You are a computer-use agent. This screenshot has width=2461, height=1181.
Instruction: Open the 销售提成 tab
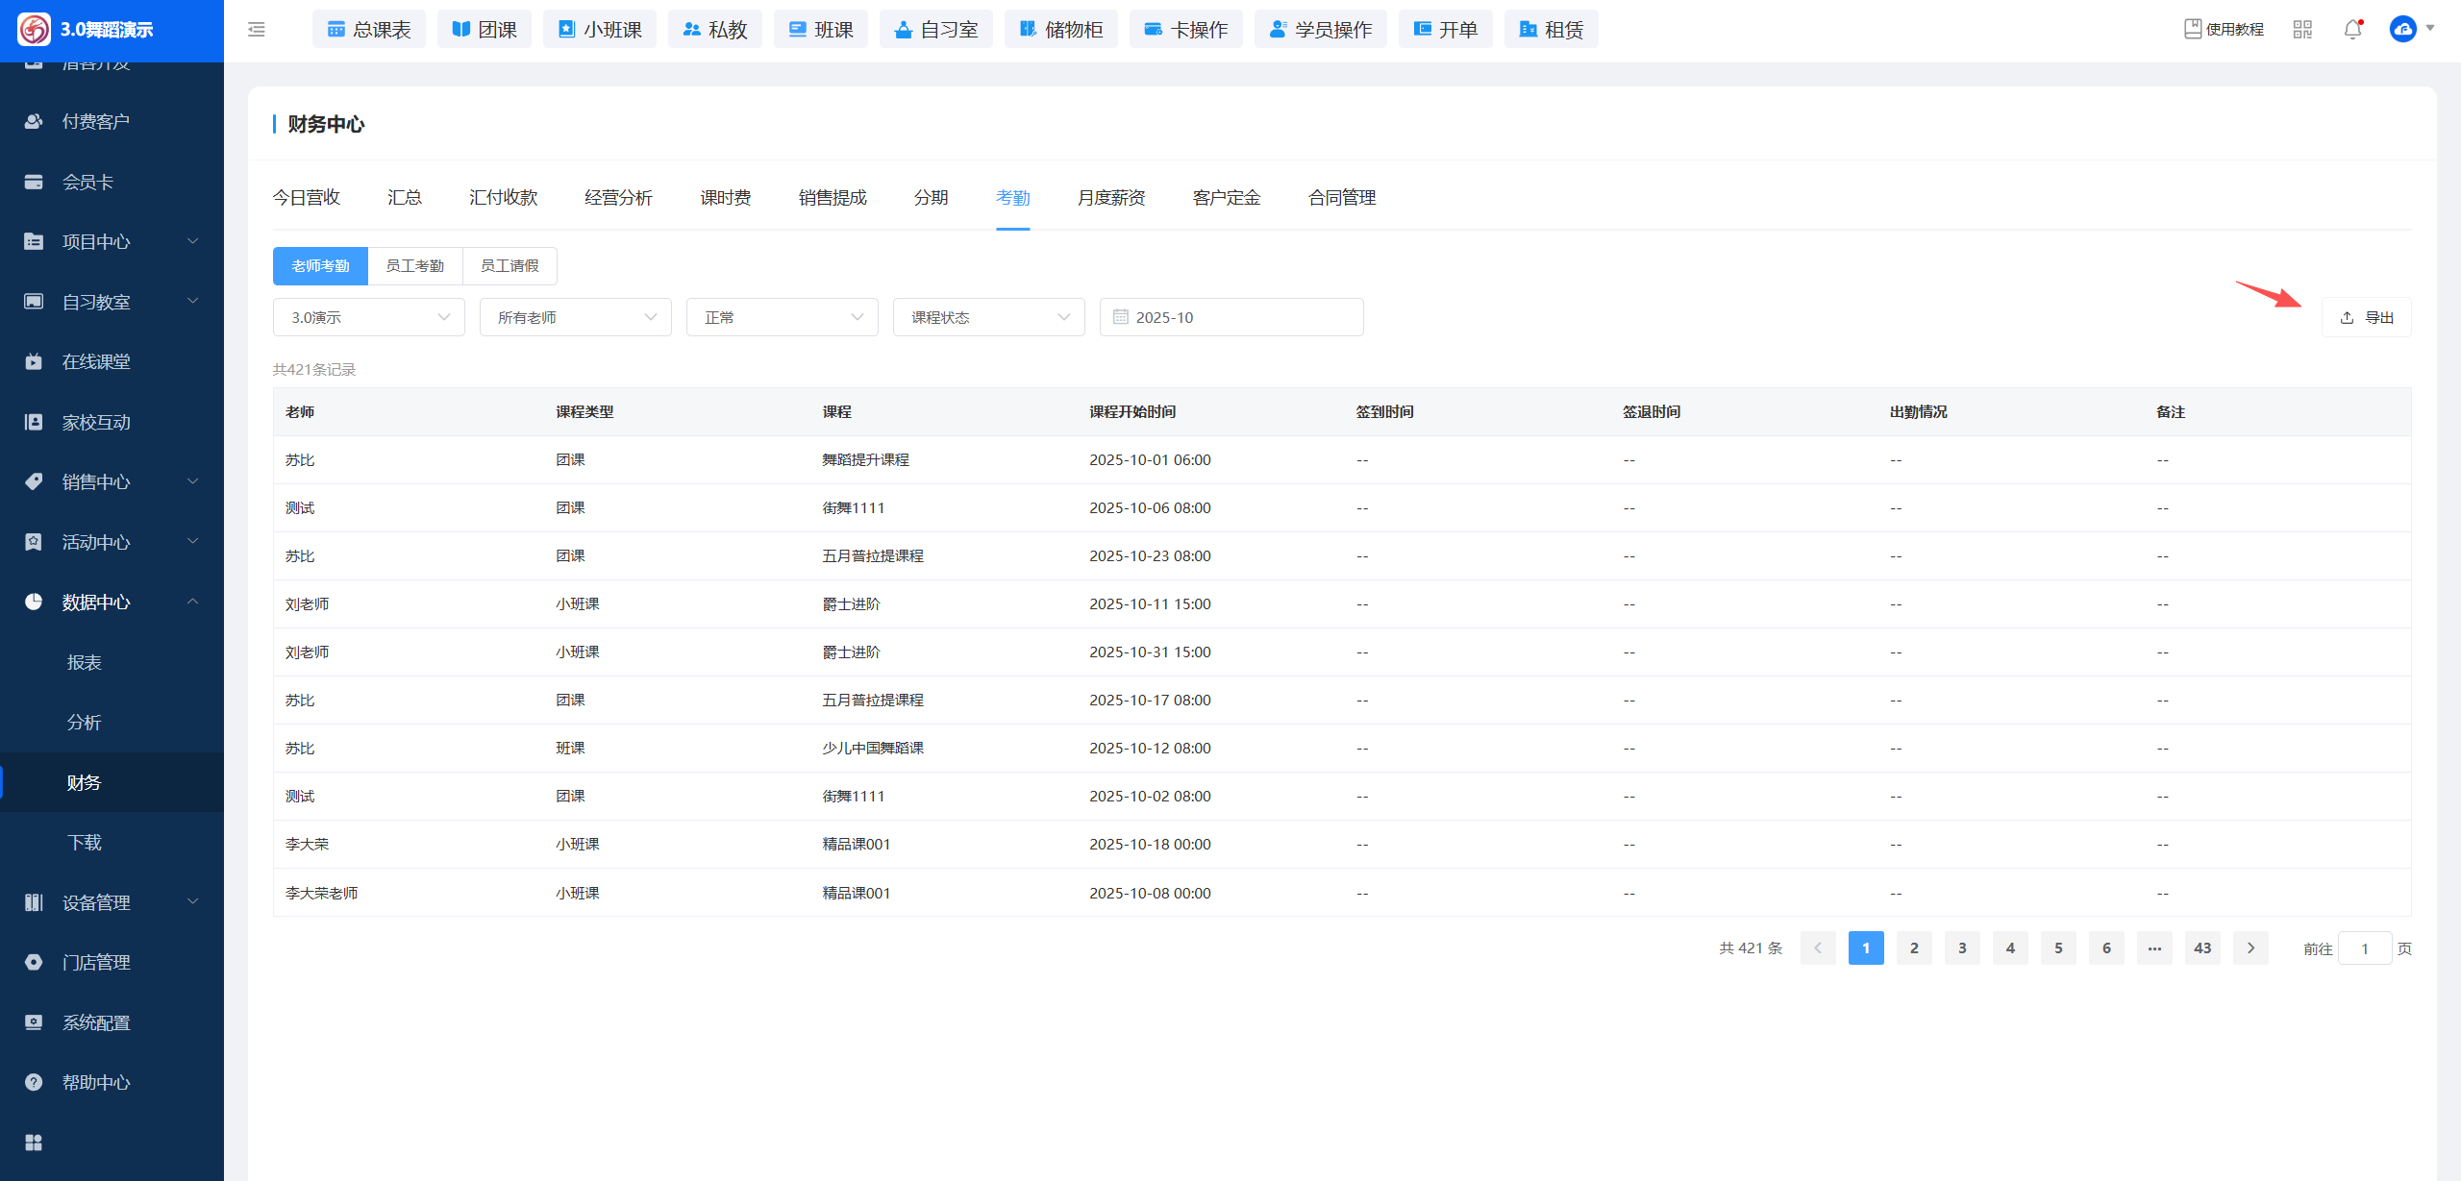click(x=833, y=198)
